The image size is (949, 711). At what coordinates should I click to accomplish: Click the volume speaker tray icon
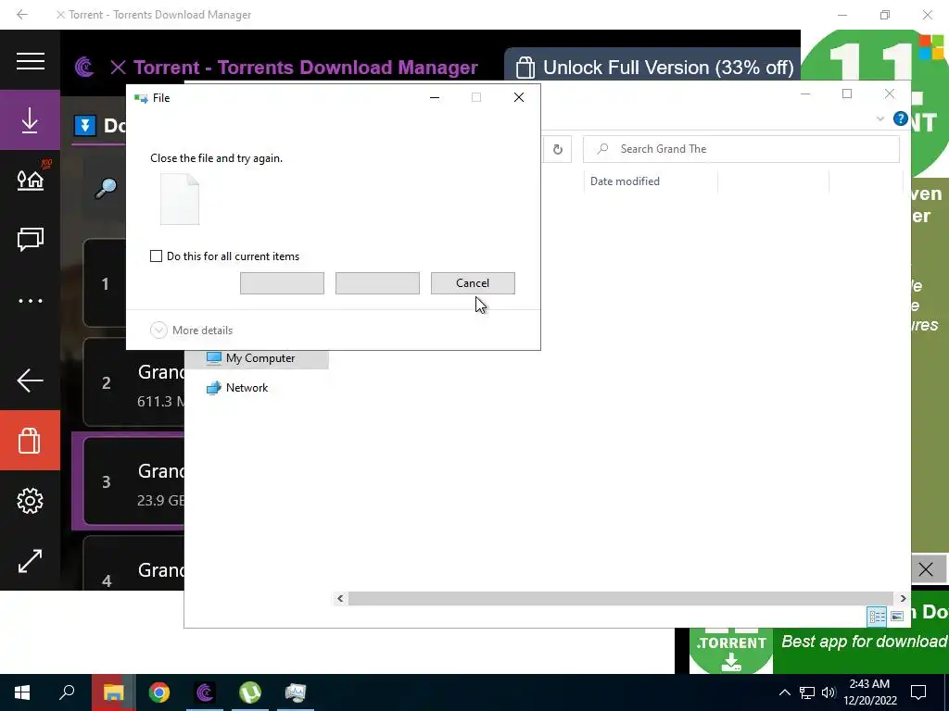(829, 692)
